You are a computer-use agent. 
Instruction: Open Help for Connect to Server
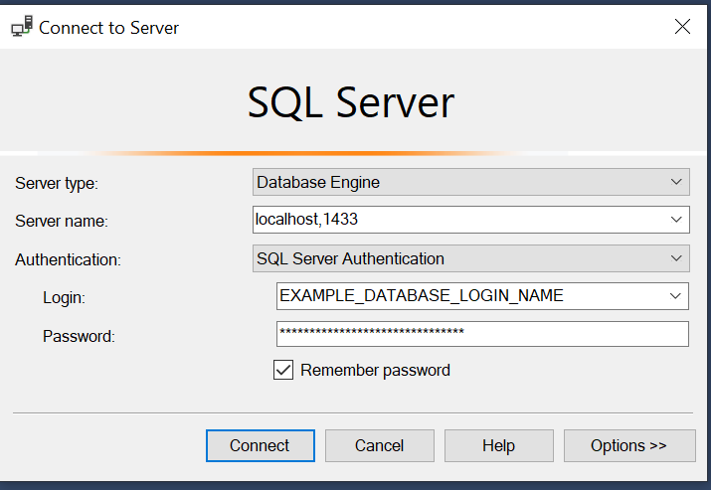pyautogui.click(x=499, y=445)
